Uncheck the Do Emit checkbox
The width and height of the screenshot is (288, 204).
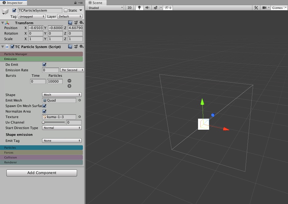click(44, 65)
